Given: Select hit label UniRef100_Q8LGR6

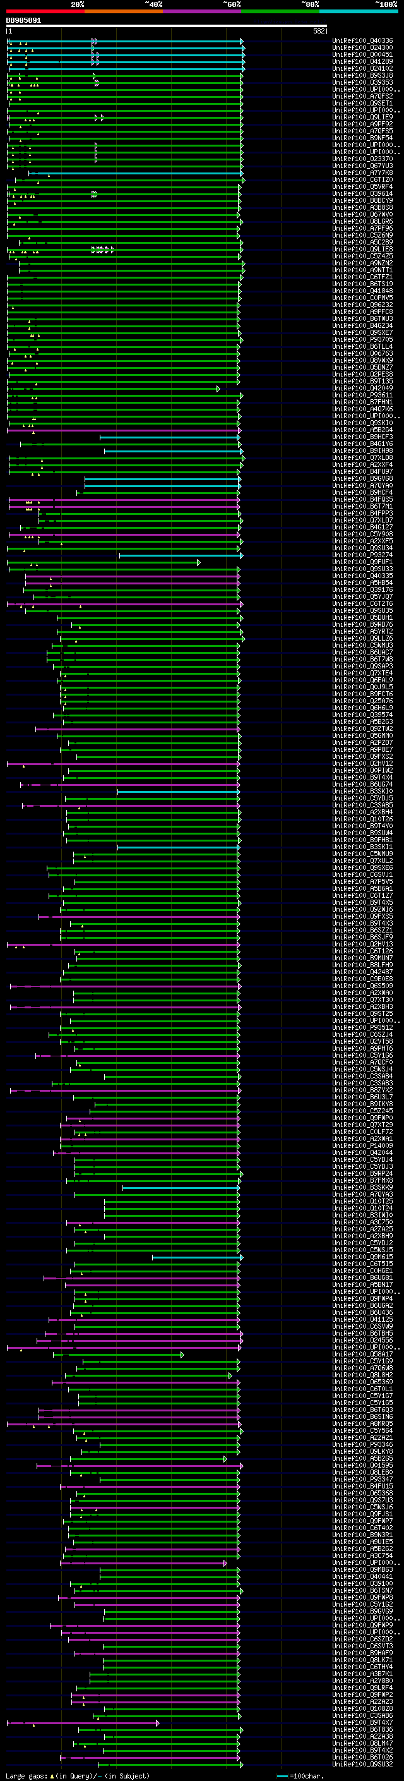Looking at the screenshot, I should tap(362, 221).
